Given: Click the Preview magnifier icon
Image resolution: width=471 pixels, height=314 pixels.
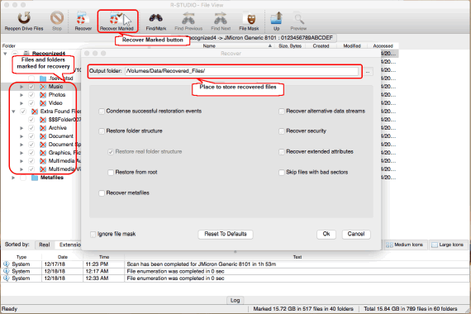Looking at the screenshot, I should tap(298, 19).
